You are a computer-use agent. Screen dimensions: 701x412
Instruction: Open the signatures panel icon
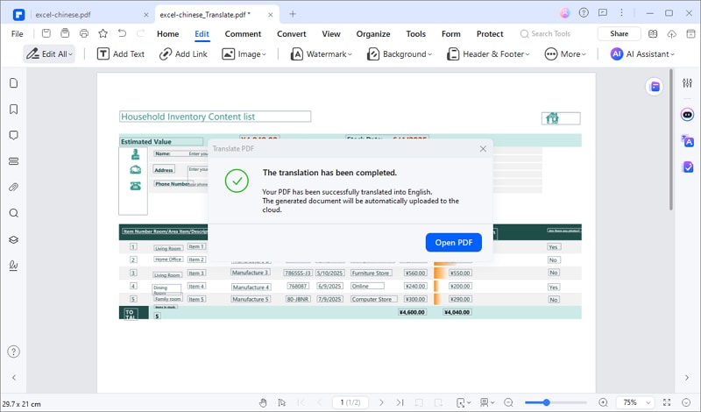point(14,266)
